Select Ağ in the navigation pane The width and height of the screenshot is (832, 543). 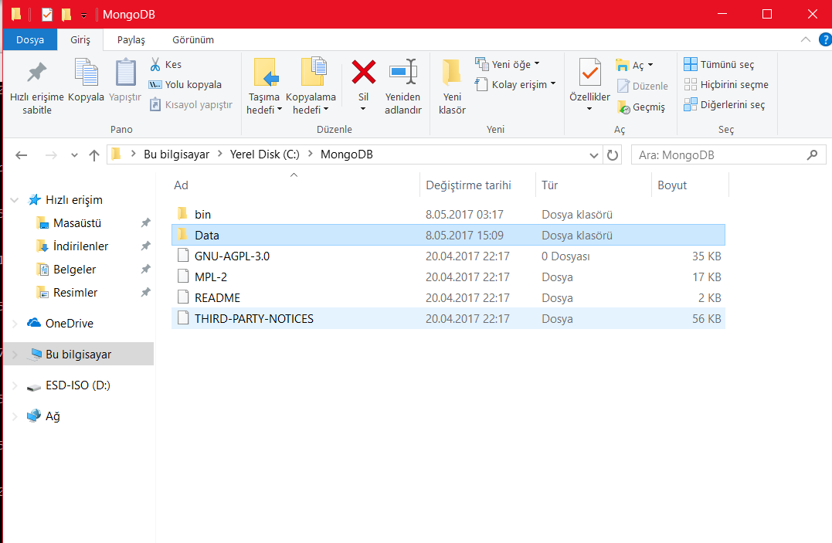click(x=53, y=416)
